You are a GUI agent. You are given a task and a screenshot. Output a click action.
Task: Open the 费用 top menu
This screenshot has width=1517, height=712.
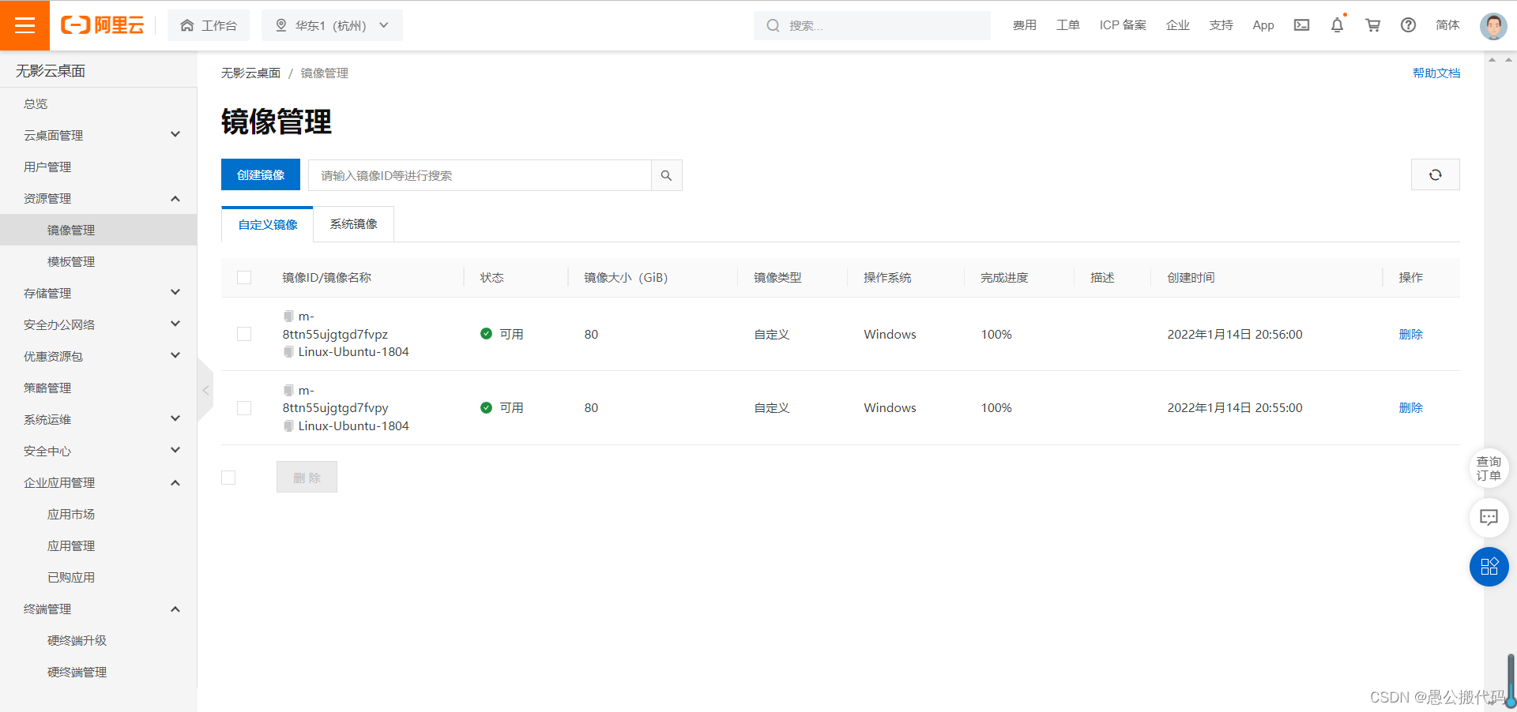pyautogui.click(x=1024, y=25)
